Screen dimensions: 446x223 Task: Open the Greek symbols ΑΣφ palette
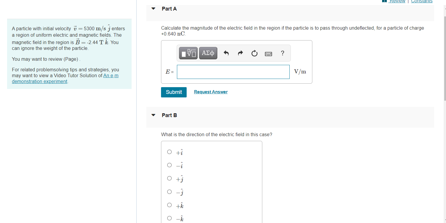click(208, 53)
